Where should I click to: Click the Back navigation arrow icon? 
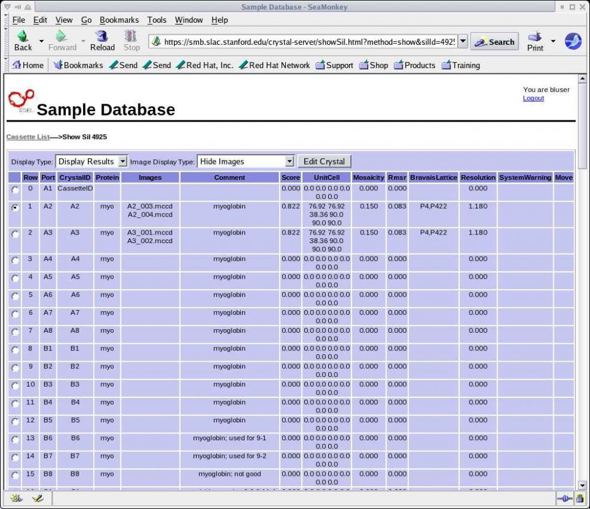tap(23, 37)
